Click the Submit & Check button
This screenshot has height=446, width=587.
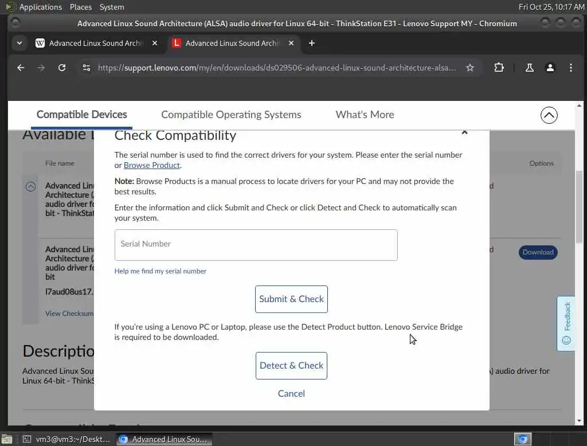[x=291, y=299]
